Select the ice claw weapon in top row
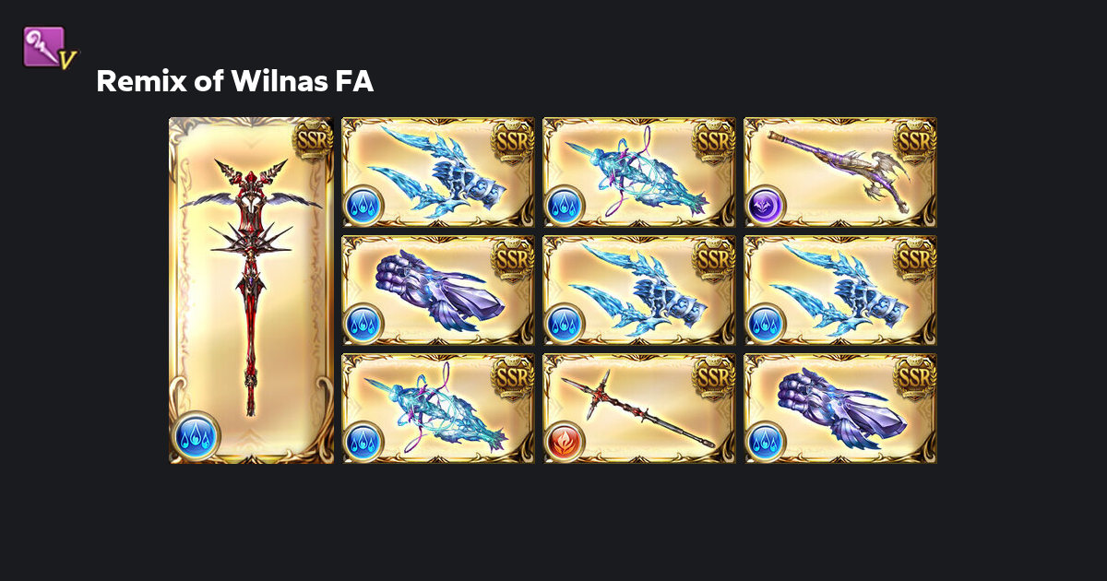Screen dimensions: 1107x581 point(438,172)
